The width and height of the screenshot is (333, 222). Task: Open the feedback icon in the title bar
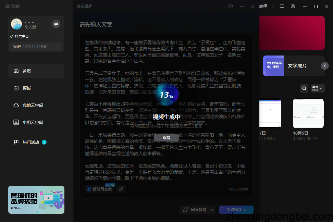click(x=282, y=6)
